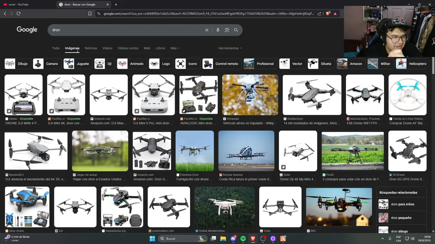
Task: Open OBS Studio from the taskbar
Action: coord(263,239)
